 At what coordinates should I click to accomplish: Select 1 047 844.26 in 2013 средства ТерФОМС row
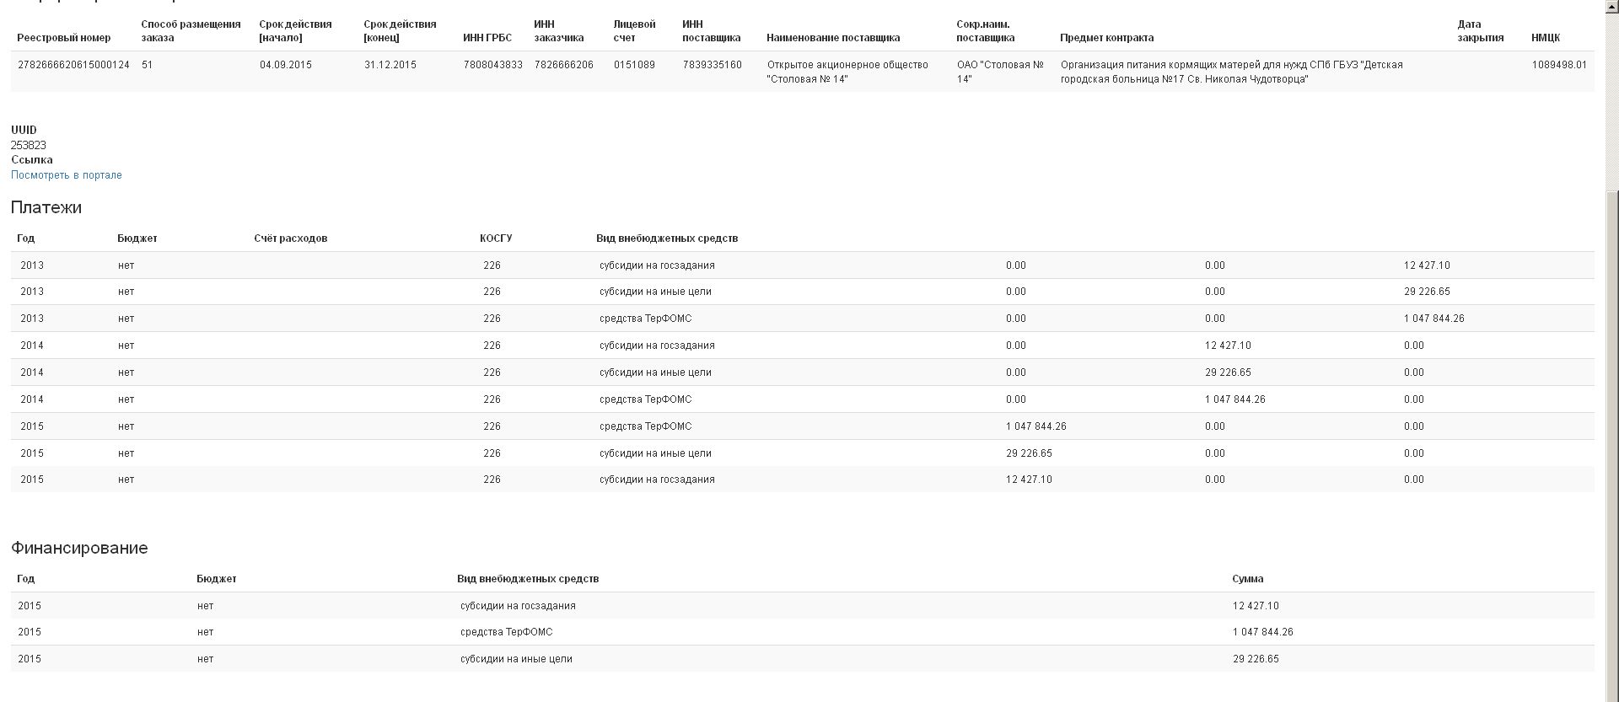(1434, 319)
